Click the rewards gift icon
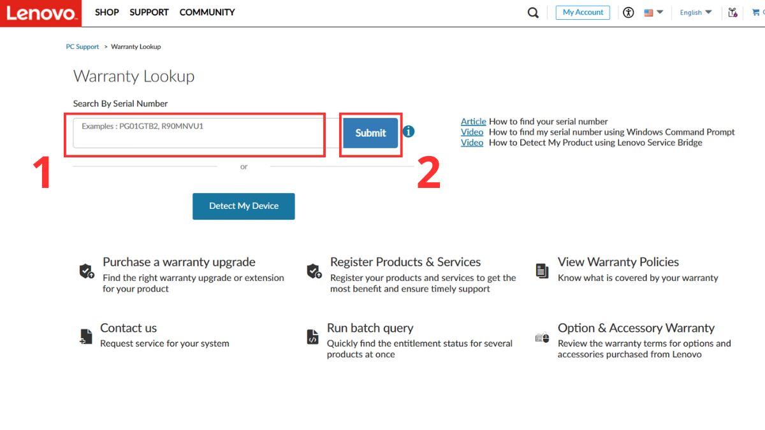Viewport: 765px width, 430px height. coord(732,13)
